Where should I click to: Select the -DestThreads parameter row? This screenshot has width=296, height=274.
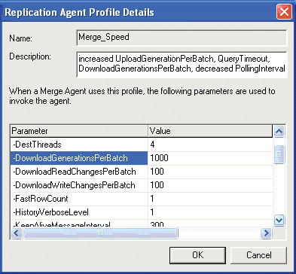point(142,145)
